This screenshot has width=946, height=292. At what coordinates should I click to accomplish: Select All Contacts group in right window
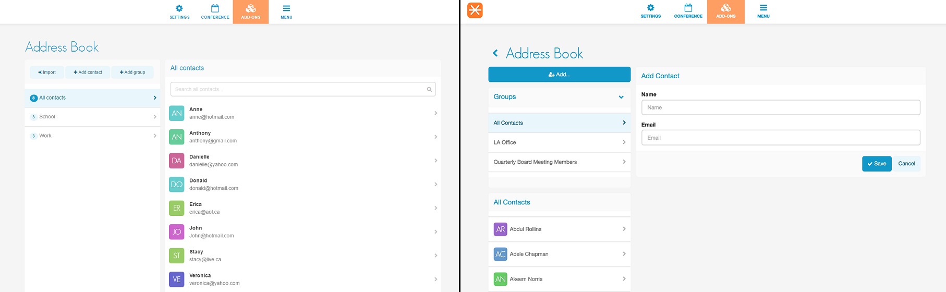click(x=559, y=123)
